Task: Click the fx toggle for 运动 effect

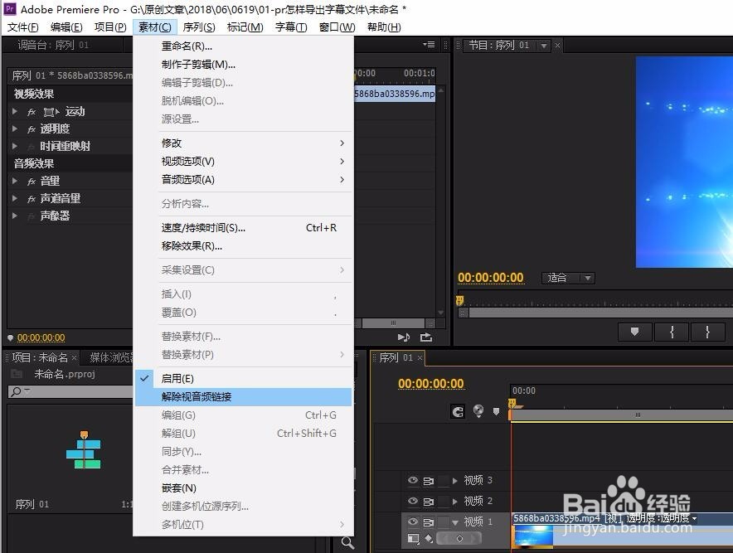Action: pyautogui.click(x=32, y=112)
